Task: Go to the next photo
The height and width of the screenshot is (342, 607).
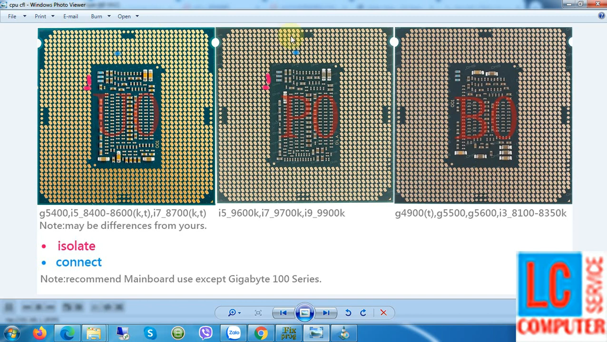Action: pos(326,313)
